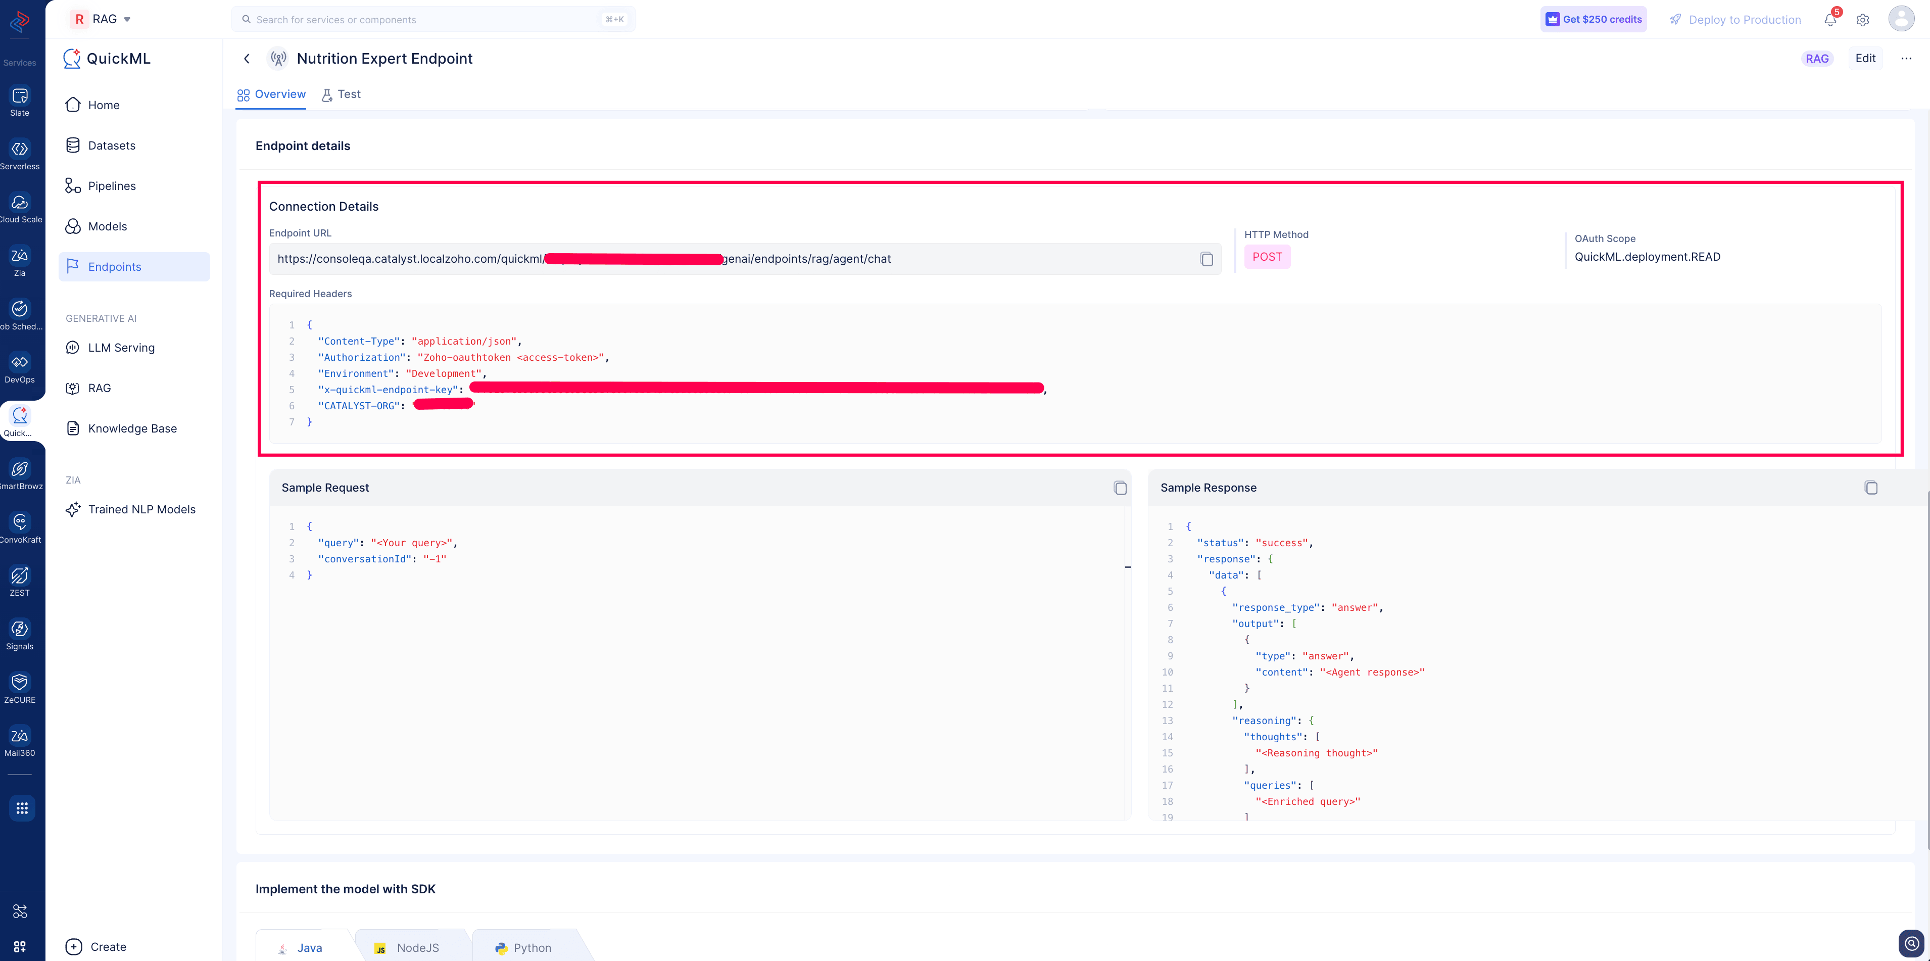
Task: Open Pipelines section
Action: pos(134,186)
